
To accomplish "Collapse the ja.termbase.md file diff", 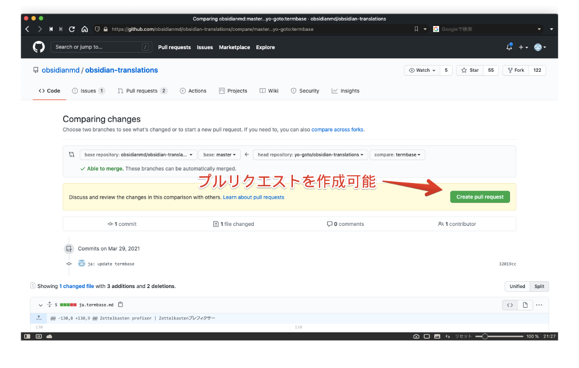I will (41, 305).
